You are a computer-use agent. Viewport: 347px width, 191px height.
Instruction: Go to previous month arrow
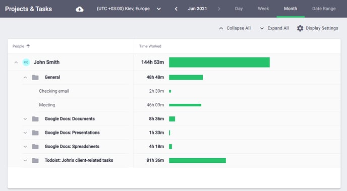(x=176, y=9)
